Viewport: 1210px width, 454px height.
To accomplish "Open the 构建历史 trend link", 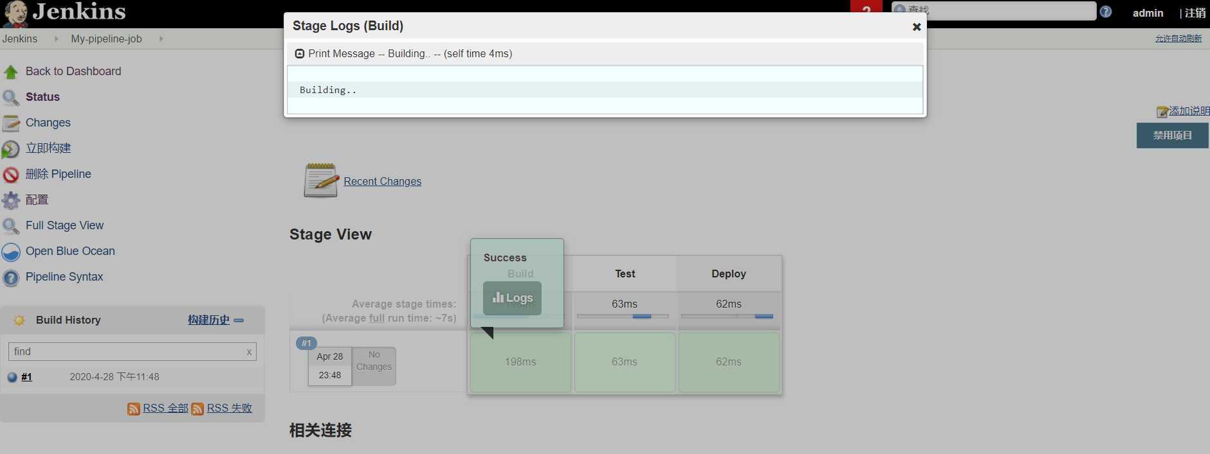I will coord(208,320).
